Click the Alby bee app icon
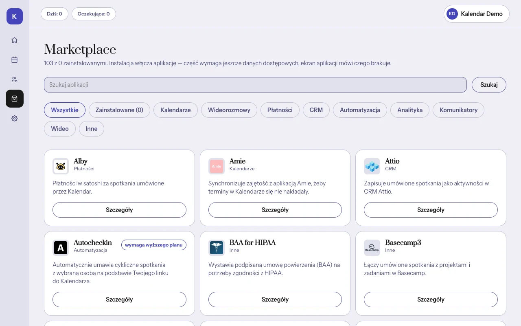Viewport: 521px width, 326px height. 61,166
